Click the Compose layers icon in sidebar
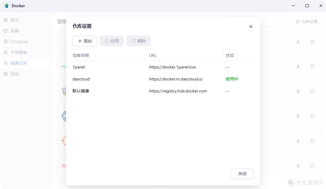 5,41
